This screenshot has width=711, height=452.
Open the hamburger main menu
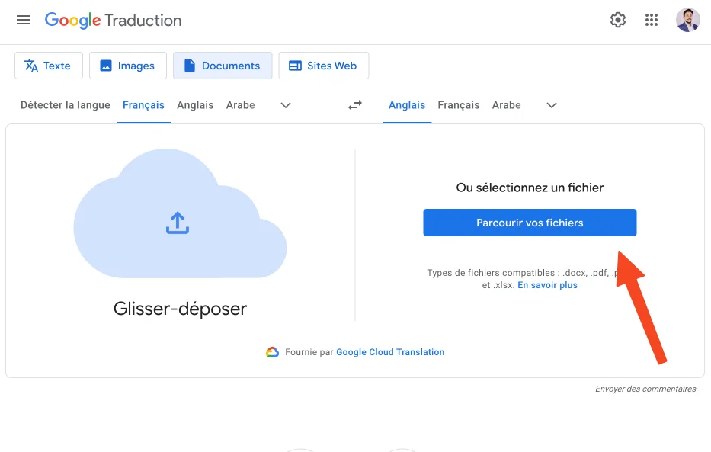(24, 20)
